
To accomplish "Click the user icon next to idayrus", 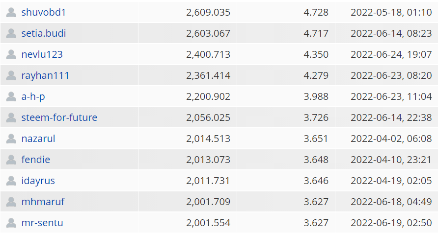I will click(x=11, y=181).
